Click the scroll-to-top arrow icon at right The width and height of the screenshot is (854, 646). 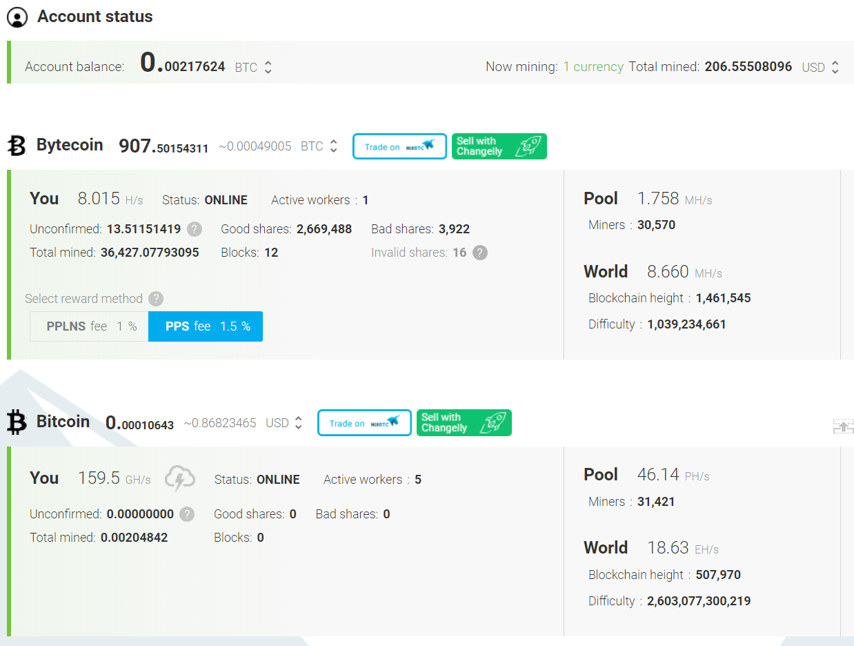pyautogui.click(x=843, y=426)
